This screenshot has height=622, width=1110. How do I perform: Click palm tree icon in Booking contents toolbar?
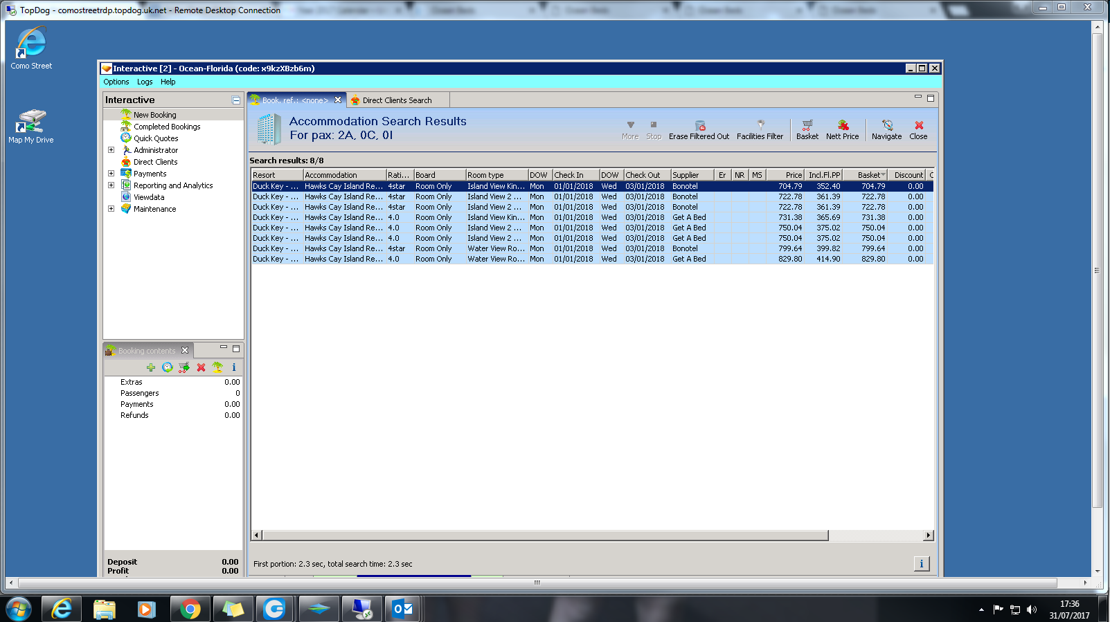click(x=217, y=367)
